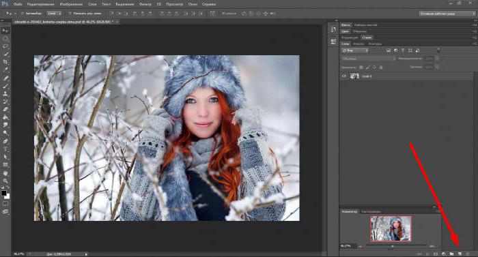Toggle filter for pixel layers

[389, 50]
